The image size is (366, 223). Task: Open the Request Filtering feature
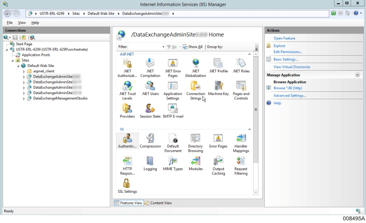[241, 166]
